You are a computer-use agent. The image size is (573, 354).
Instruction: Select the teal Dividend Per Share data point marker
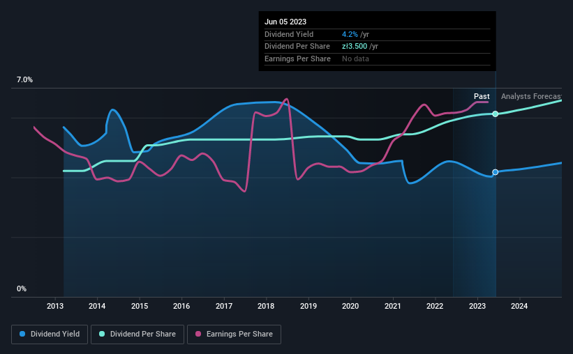(495, 114)
